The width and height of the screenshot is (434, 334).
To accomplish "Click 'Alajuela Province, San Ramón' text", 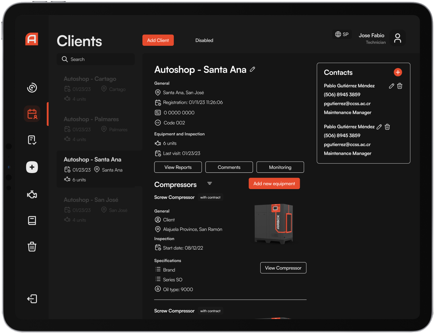I will 193,229.
